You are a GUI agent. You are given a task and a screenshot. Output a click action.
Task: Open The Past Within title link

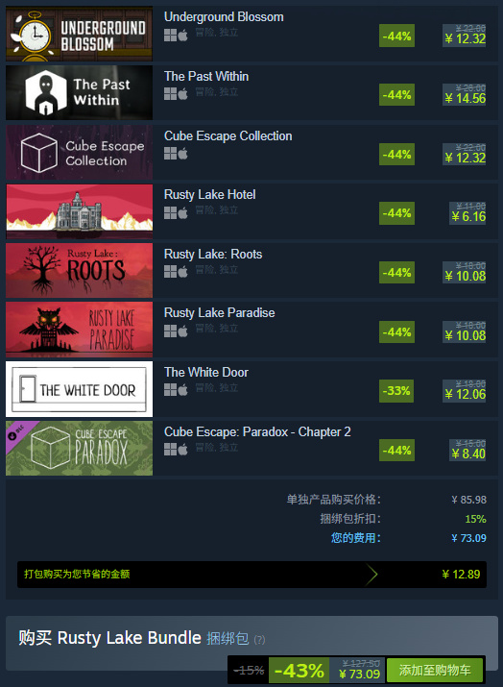pyautogui.click(x=206, y=76)
